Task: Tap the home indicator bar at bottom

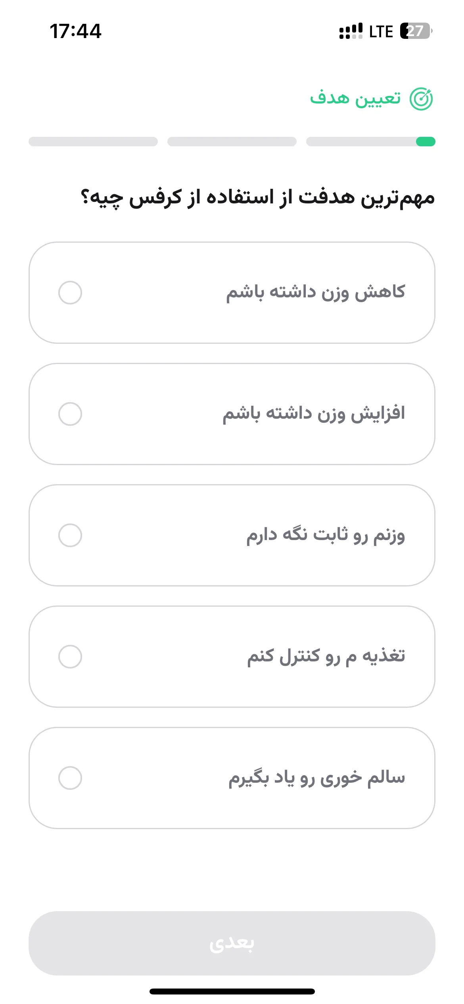Action: tap(232, 991)
